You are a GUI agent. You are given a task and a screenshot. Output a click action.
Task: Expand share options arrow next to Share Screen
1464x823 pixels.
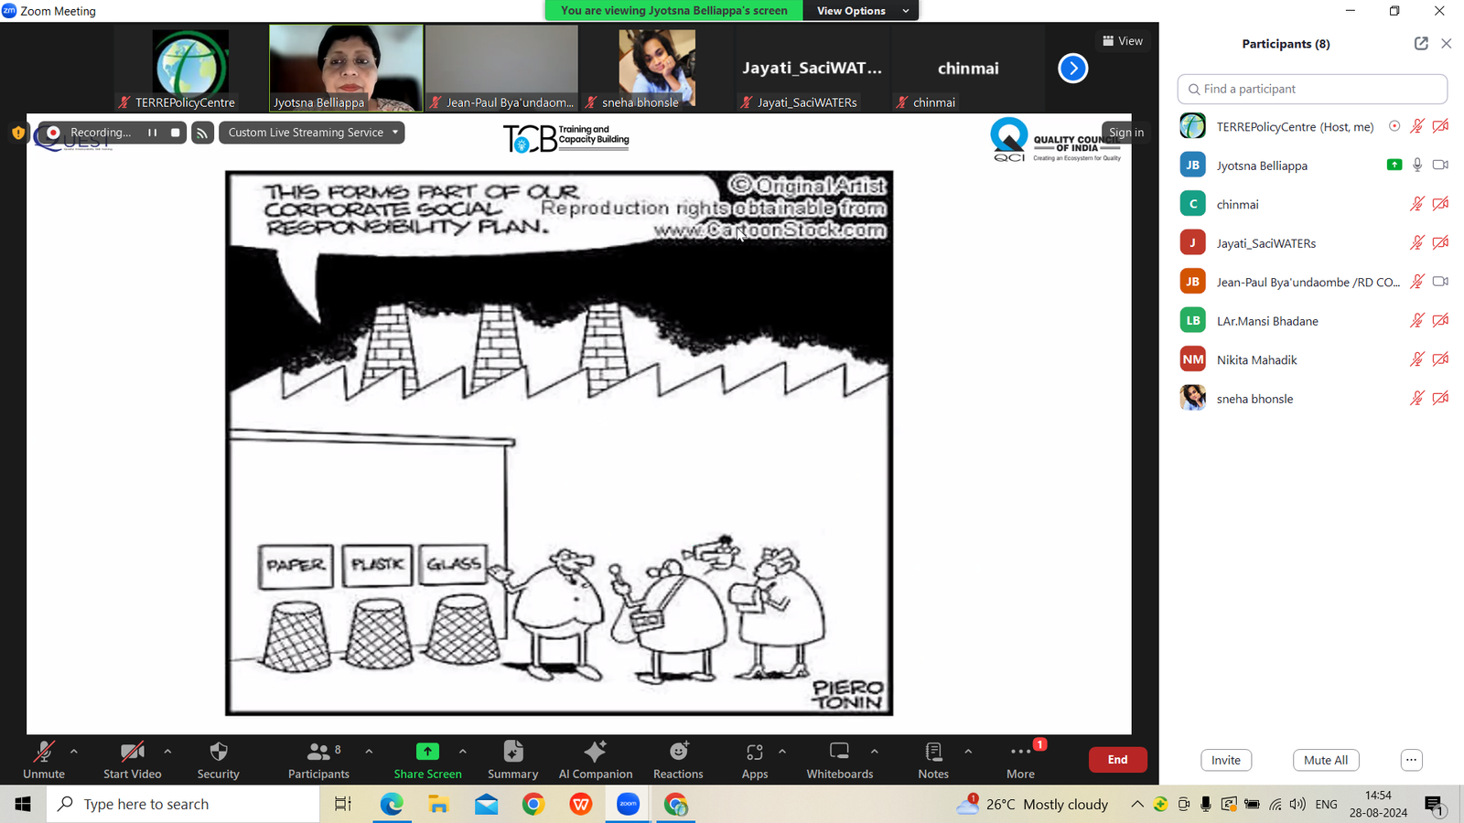(463, 752)
